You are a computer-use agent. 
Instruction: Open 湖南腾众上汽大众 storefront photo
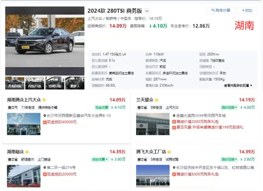coord(24,124)
